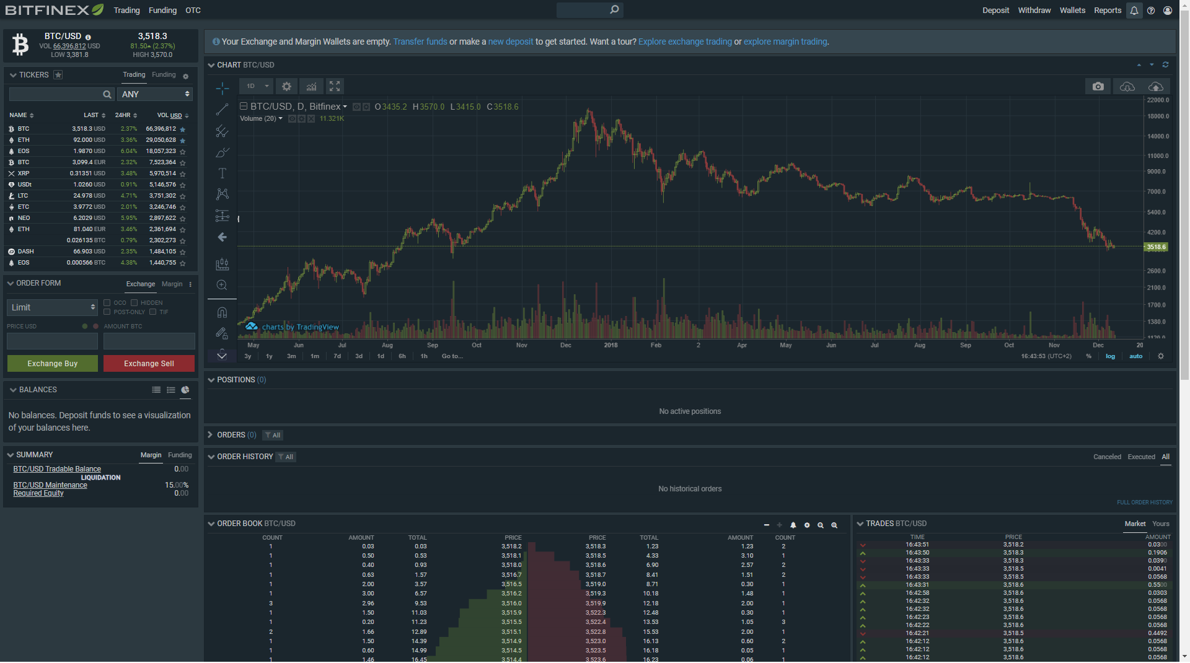Decrease order book price precision
The image size is (1190, 663).
[767, 525]
